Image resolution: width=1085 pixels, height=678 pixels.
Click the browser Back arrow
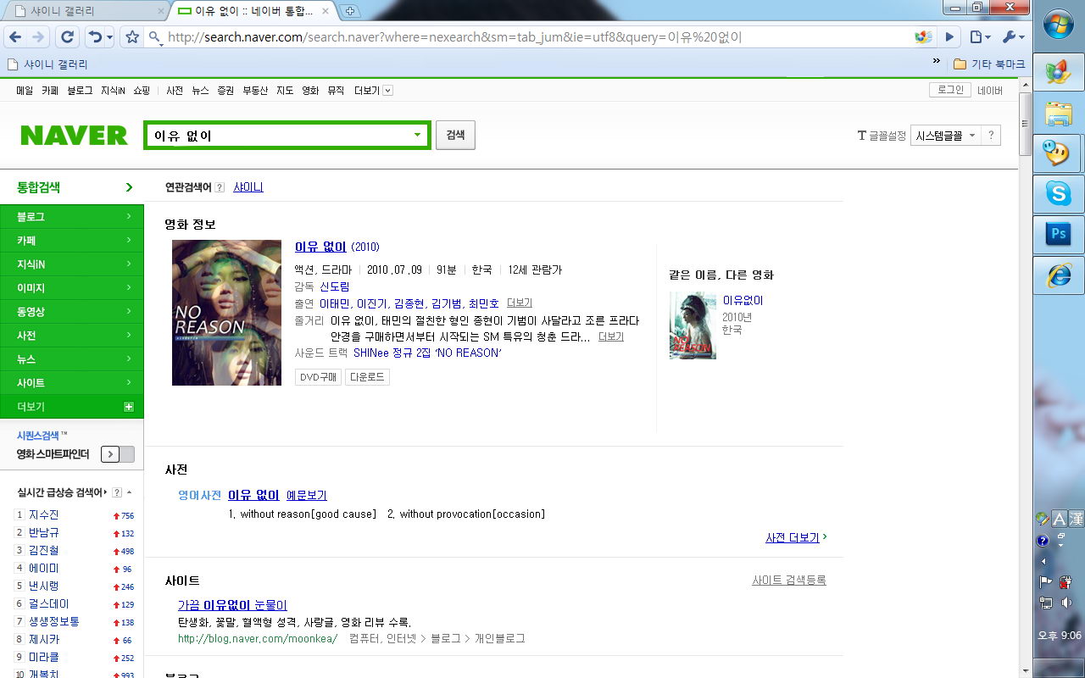[x=14, y=37]
